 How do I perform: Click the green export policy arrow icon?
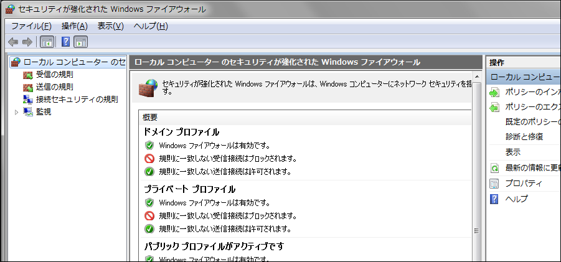[x=494, y=107]
